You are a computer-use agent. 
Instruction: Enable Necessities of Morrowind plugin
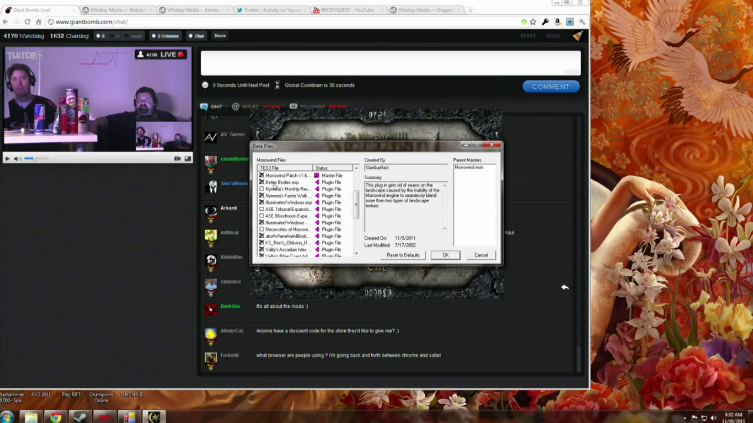pos(262,229)
